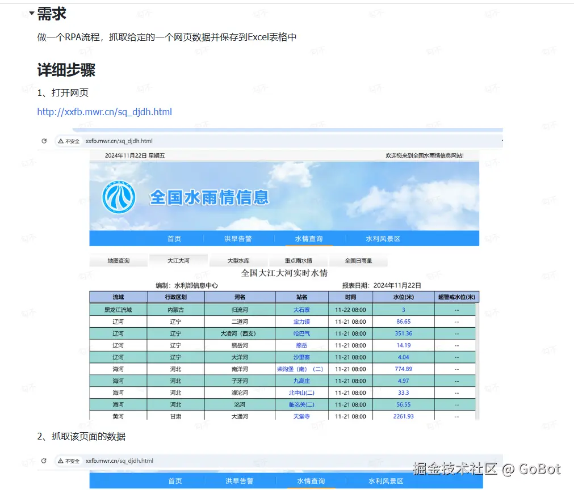Open the 重点雨水情 tab
This screenshot has width=574, height=490.
point(299,260)
